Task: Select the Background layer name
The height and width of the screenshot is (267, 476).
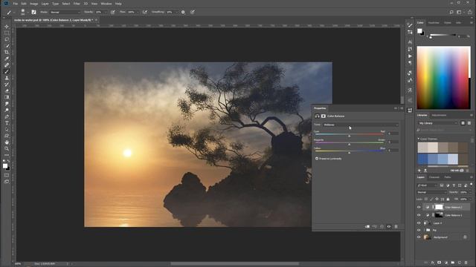Action: pos(440,237)
